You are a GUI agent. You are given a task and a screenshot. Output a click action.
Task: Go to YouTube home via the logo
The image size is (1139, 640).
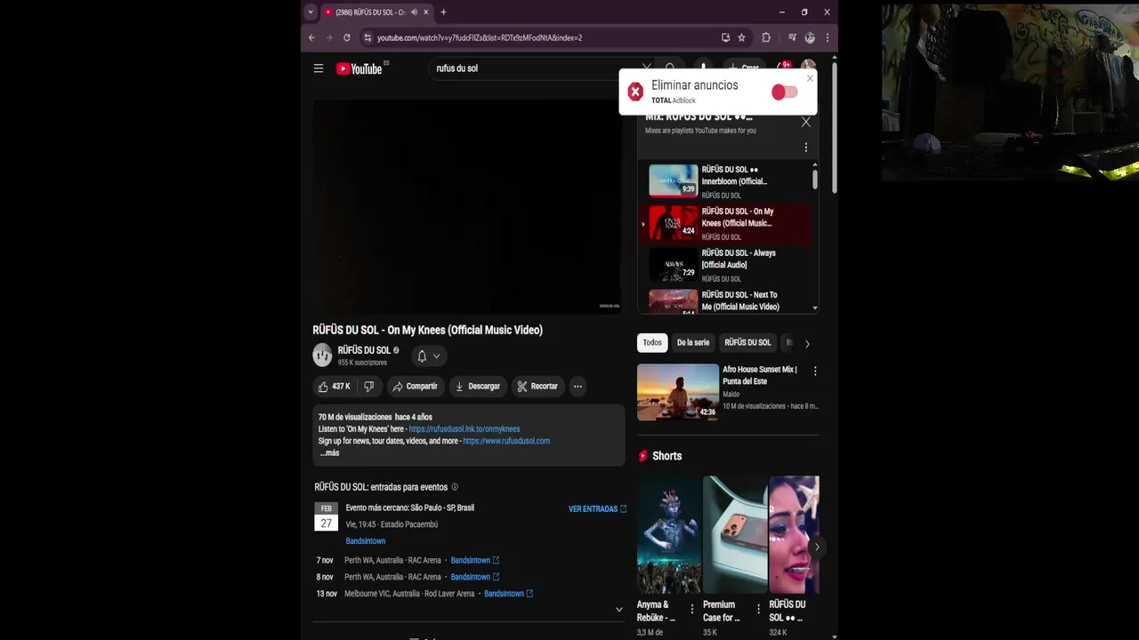(359, 68)
